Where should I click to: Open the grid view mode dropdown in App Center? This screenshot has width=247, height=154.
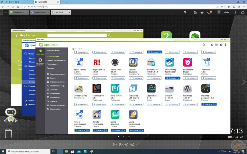pyautogui.click(x=74, y=49)
